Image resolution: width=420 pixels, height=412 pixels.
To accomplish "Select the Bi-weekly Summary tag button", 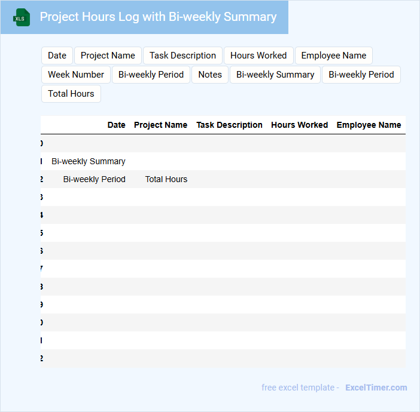I will tap(275, 75).
